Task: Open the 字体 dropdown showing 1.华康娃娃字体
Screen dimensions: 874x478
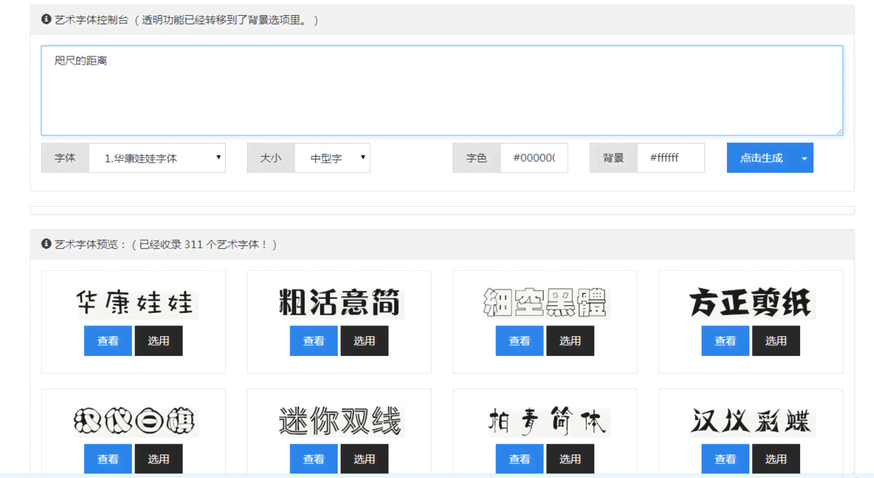Action: [x=157, y=158]
